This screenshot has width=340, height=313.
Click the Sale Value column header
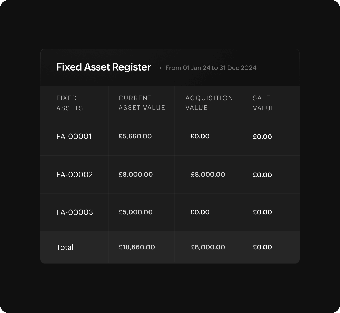point(264,103)
